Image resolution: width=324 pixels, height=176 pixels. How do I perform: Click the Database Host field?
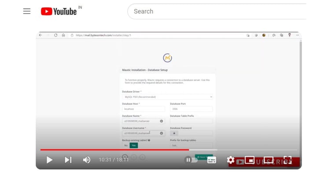tap(144, 109)
